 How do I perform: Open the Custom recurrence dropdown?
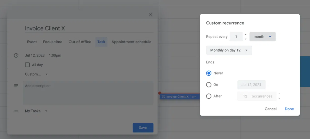36,74
